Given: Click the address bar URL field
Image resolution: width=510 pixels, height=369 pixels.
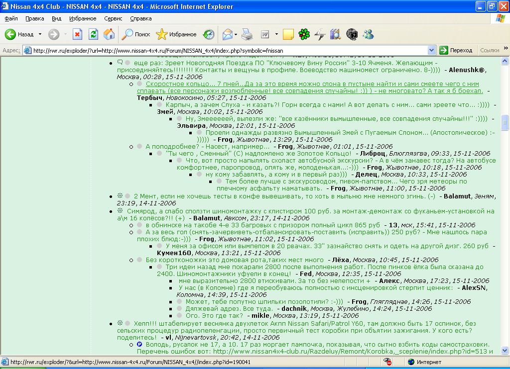Looking at the screenshot, I should (229, 50).
